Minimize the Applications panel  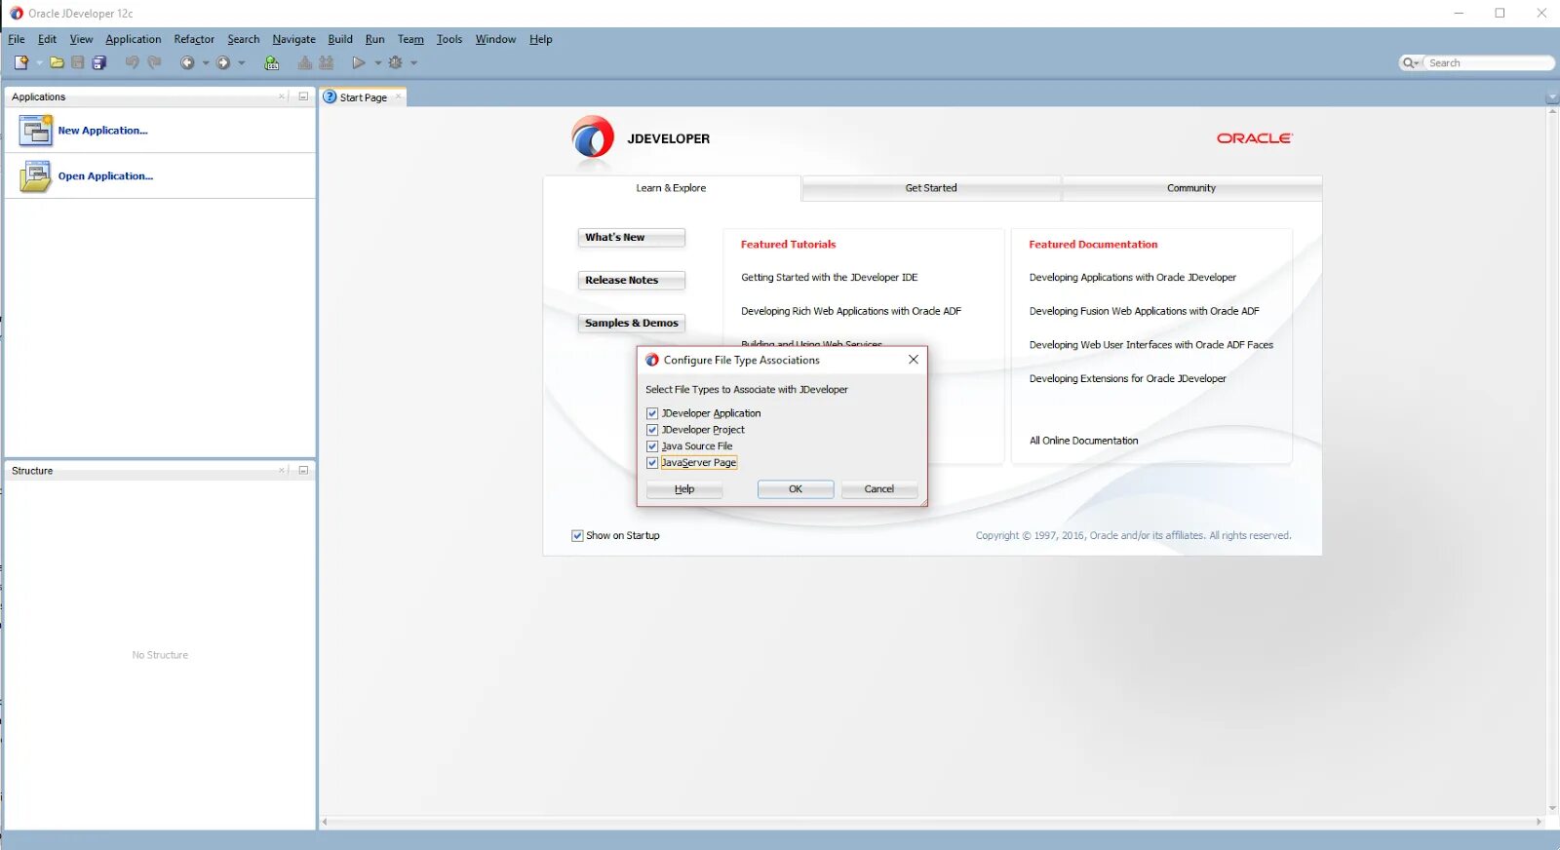(303, 97)
